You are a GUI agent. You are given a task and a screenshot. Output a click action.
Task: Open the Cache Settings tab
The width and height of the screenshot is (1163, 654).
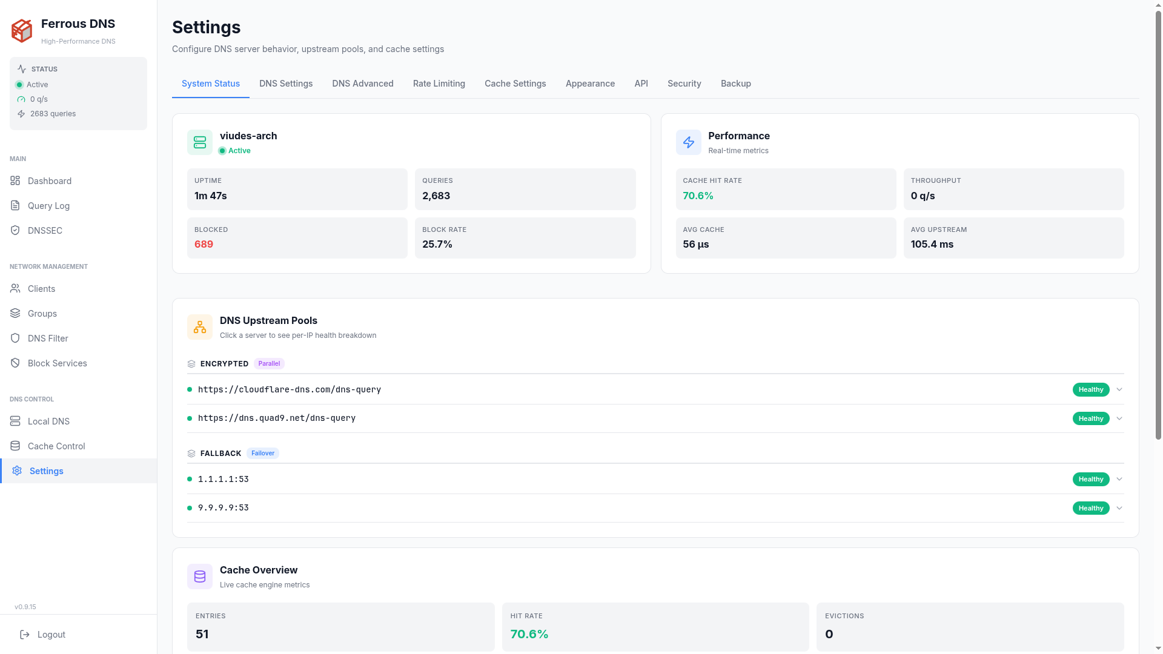coord(515,84)
